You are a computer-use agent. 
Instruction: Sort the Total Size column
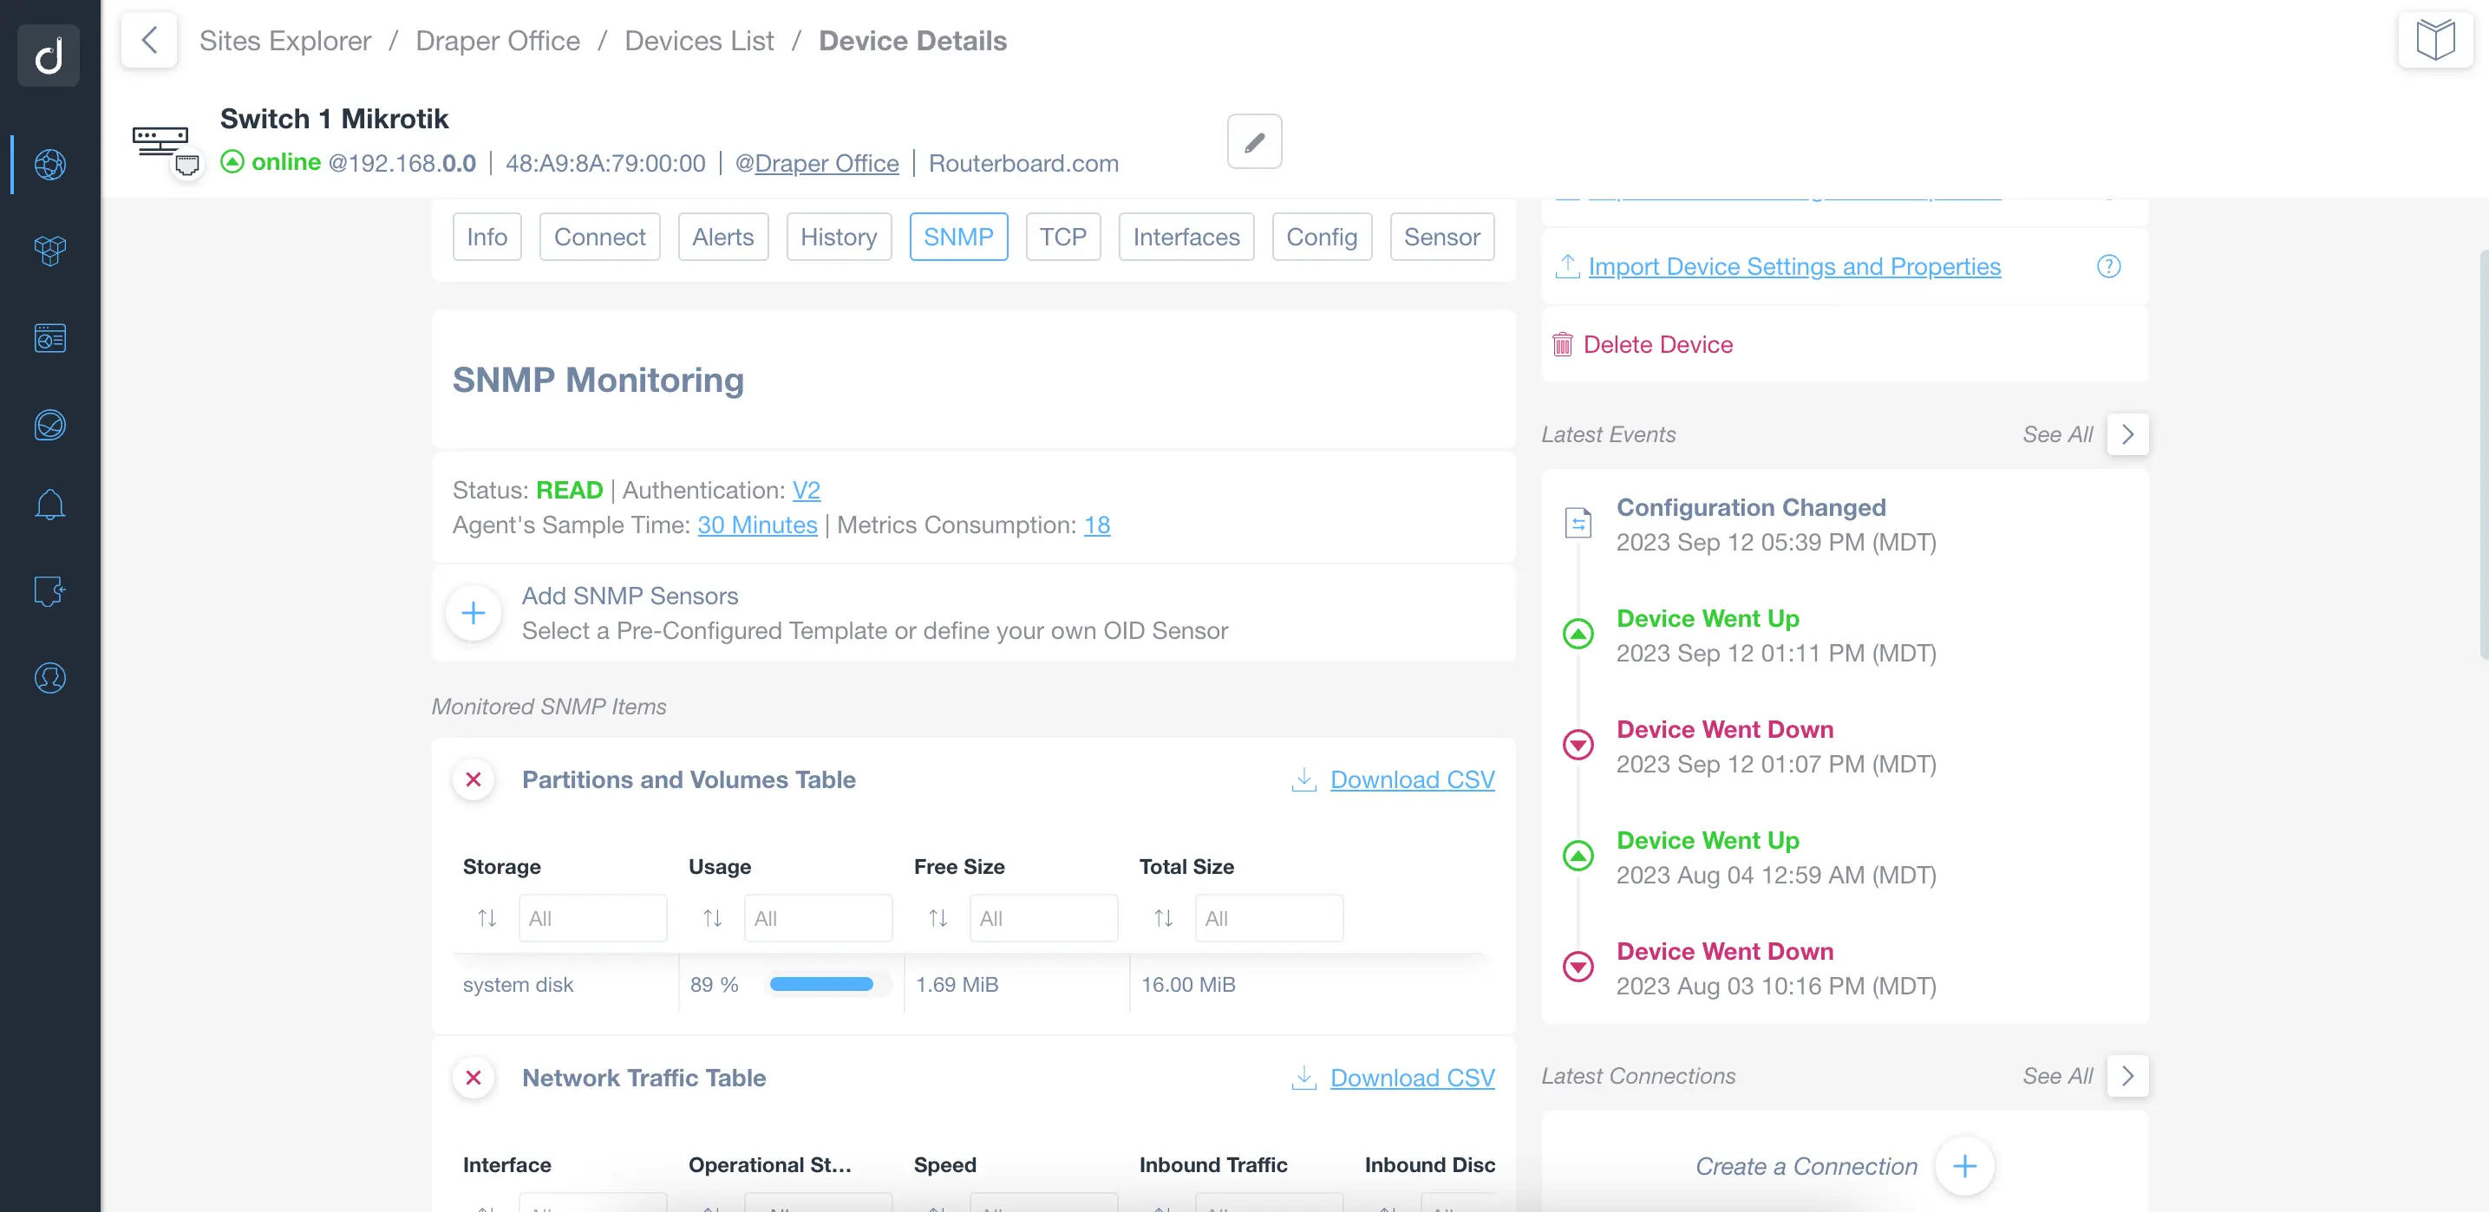(1163, 918)
